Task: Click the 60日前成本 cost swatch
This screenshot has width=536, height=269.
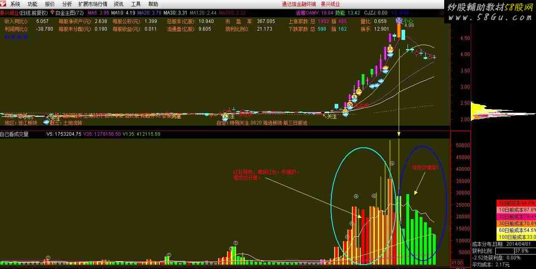Action: [x=515, y=230]
